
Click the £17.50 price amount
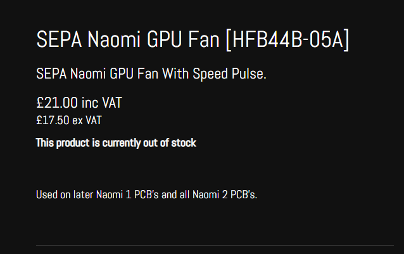click(53, 120)
